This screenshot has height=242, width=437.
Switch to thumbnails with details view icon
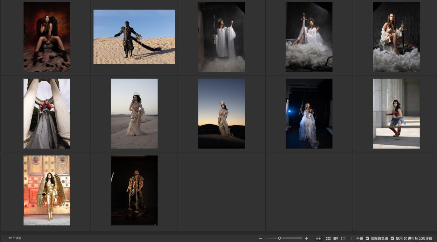pos(336,238)
